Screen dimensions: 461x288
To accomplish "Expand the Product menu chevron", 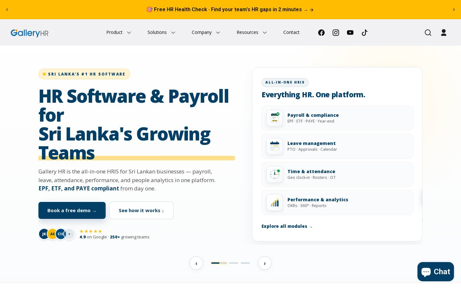I will point(129,33).
